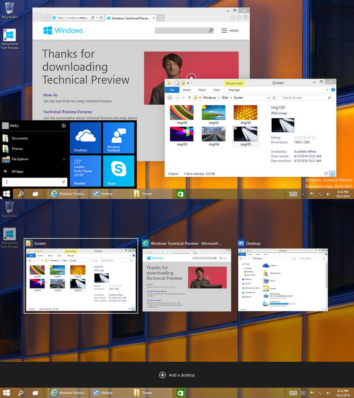The image size is (354, 398).
Task: Launch the Windows Feedback tile
Action: click(118, 137)
